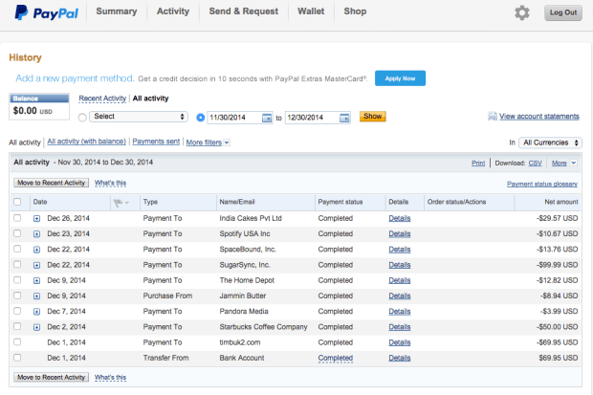Go to the Summary tab
The image size is (593, 395).
click(117, 11)
